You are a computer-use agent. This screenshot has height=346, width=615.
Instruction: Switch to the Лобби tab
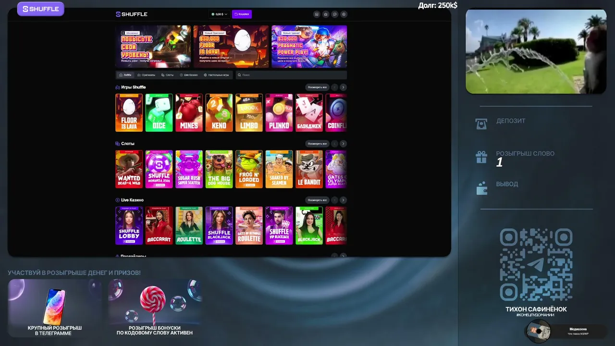pos(125,75)
